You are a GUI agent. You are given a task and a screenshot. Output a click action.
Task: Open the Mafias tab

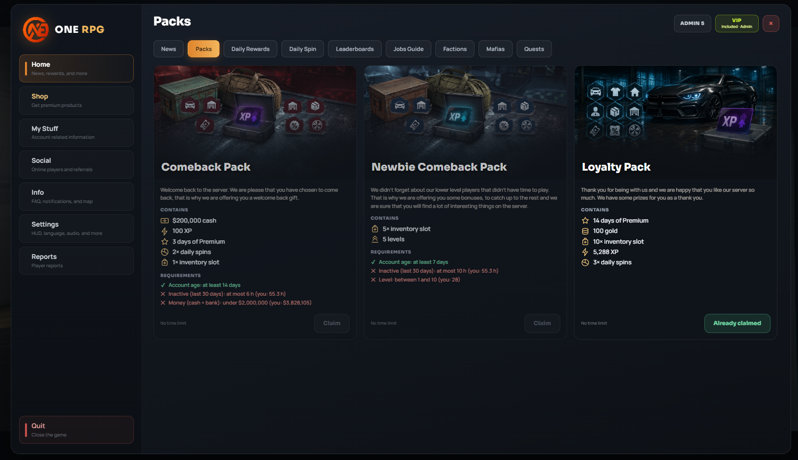click(496, 49)
